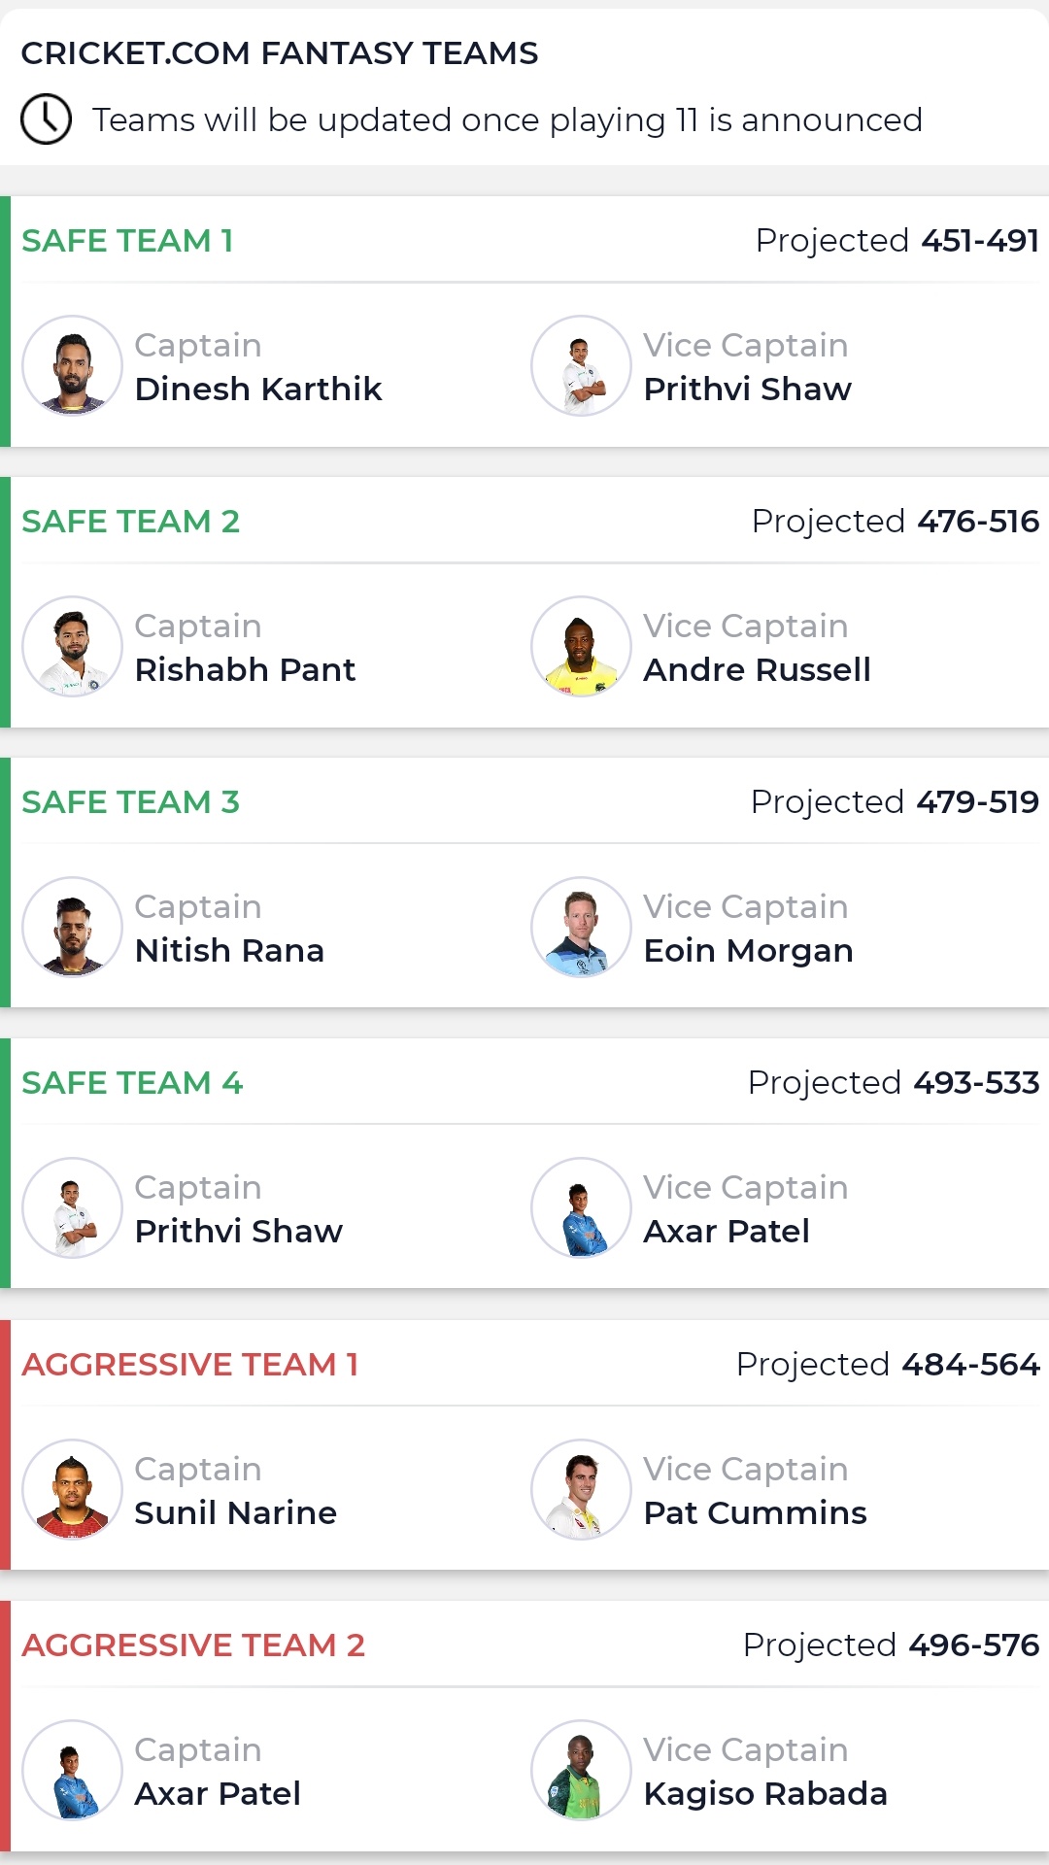Tap Axar Patel's name as Aggressive Team 2 captain
The height and width of the screenshot is (1865, 1049).
pos(218,1793)
